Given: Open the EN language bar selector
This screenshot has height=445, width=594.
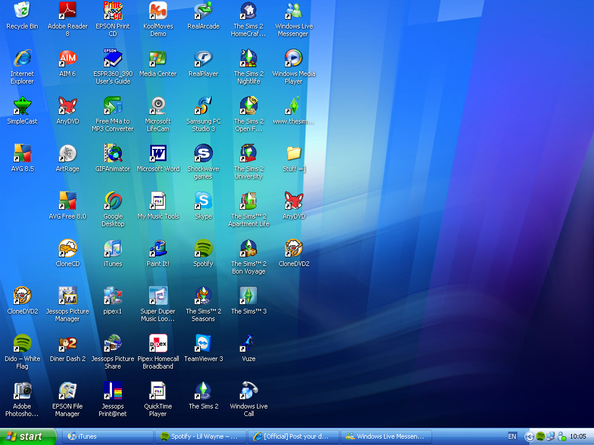Looking at the screenshot, I should click(x=512, y=436).
